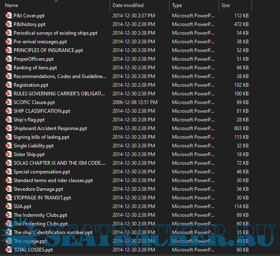Select the Pre-arrival messages.ppt file

click(x=40, y=42)
